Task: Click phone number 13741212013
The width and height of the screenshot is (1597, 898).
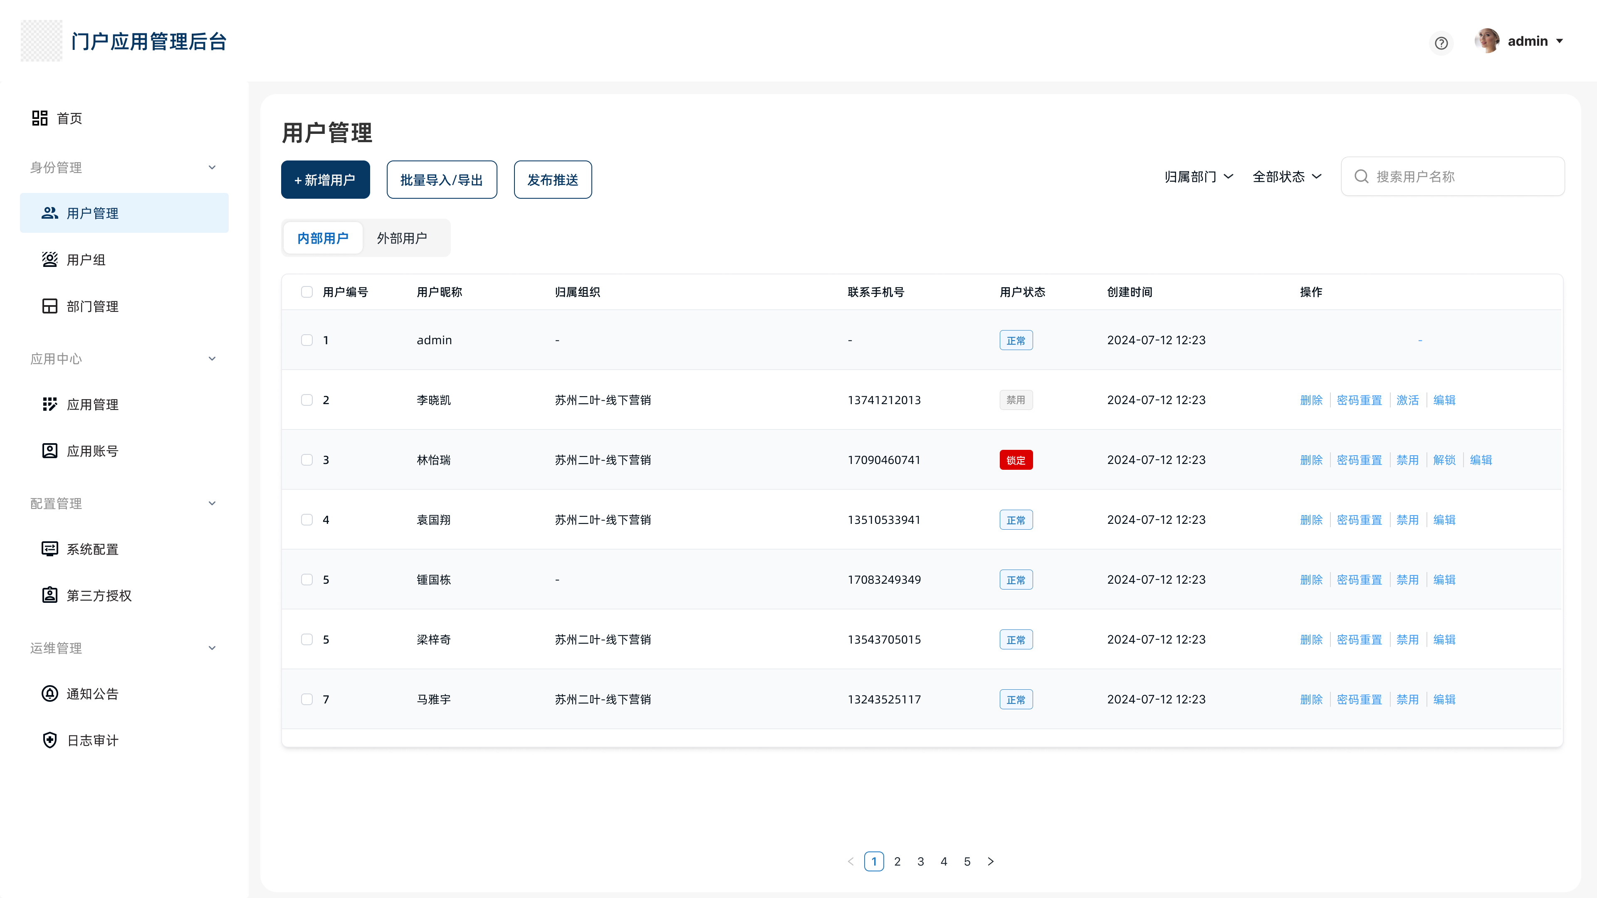Action: click(884, 400)
